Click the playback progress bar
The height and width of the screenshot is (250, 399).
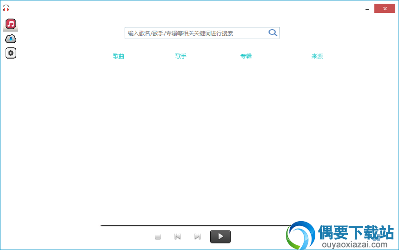tap(196, 225)
